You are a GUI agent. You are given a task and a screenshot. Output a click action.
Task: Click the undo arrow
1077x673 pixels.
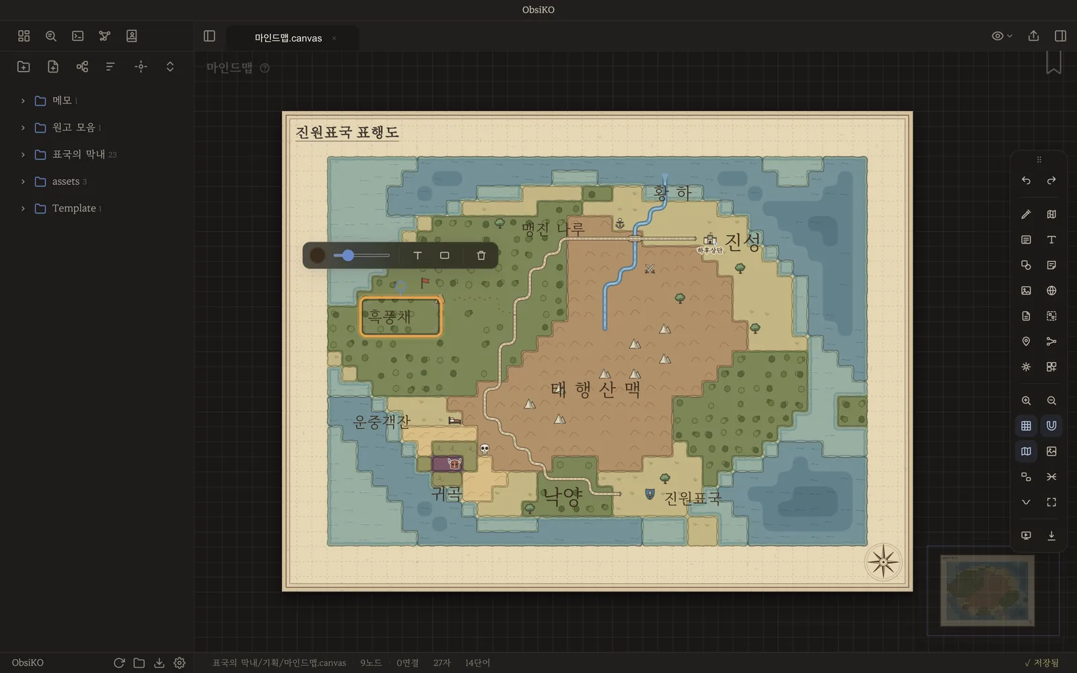click(x=1026, y=180)
